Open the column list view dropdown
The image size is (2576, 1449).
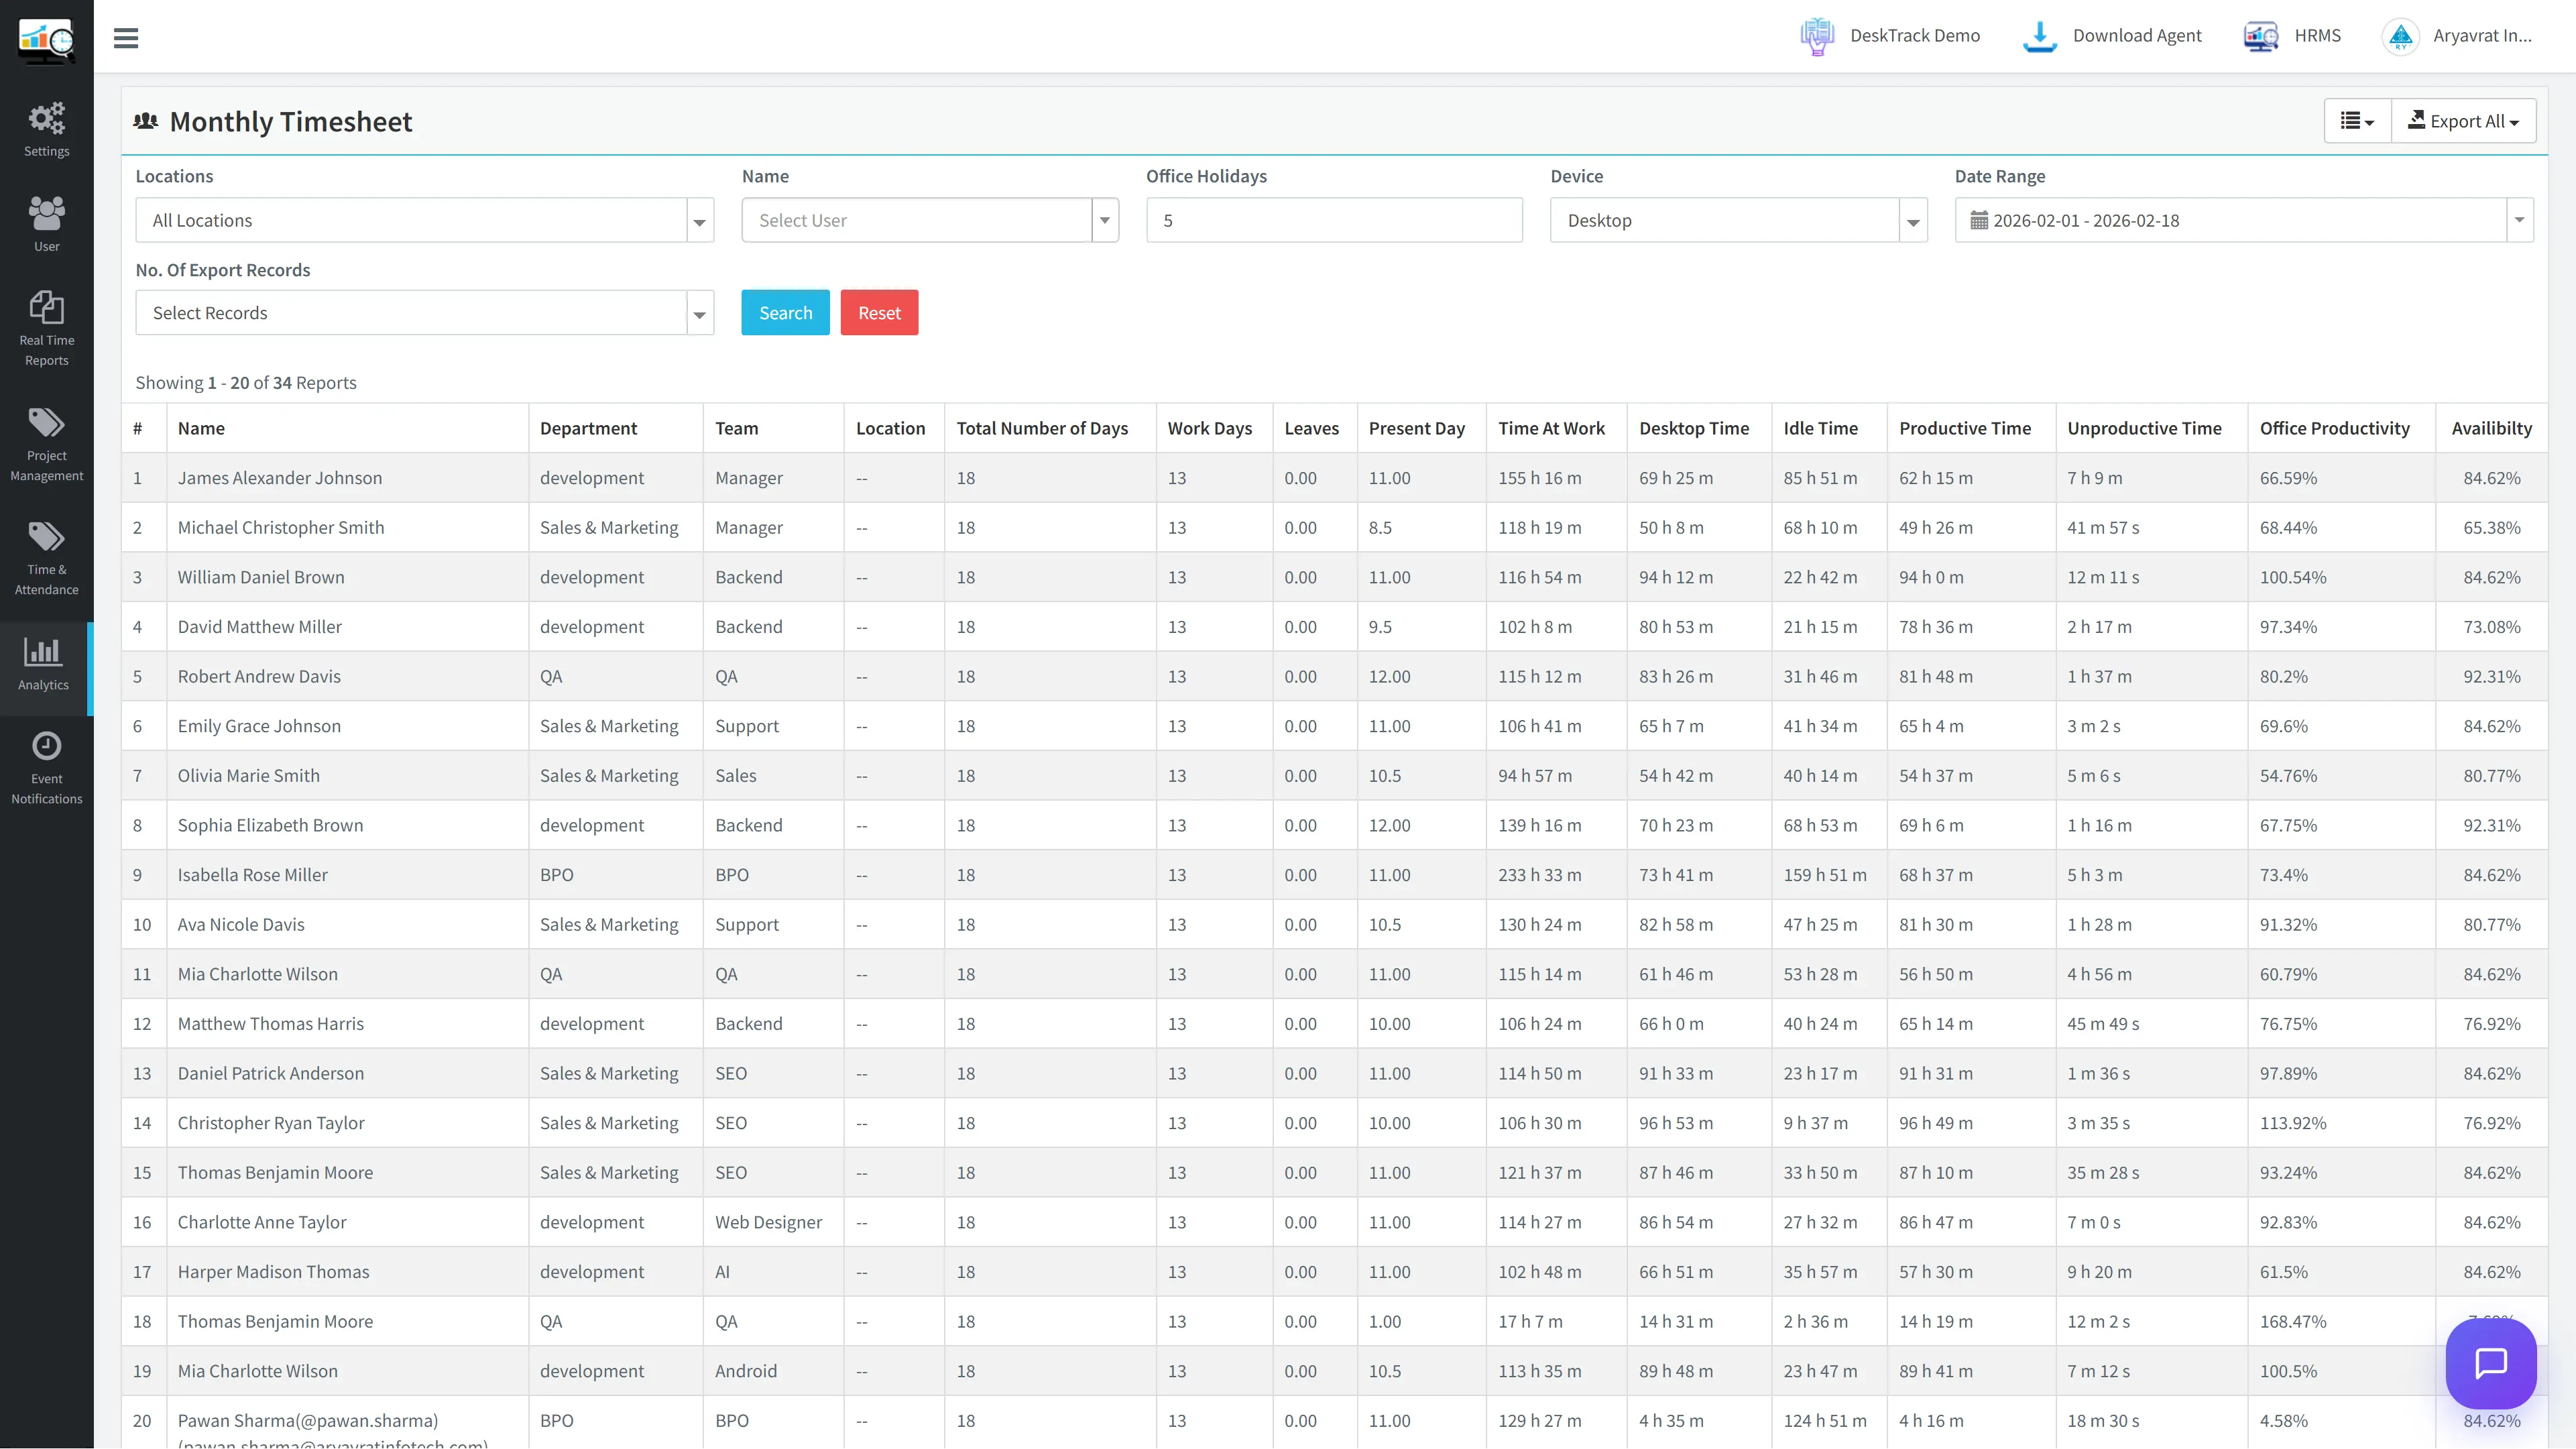pos(2357,121)
